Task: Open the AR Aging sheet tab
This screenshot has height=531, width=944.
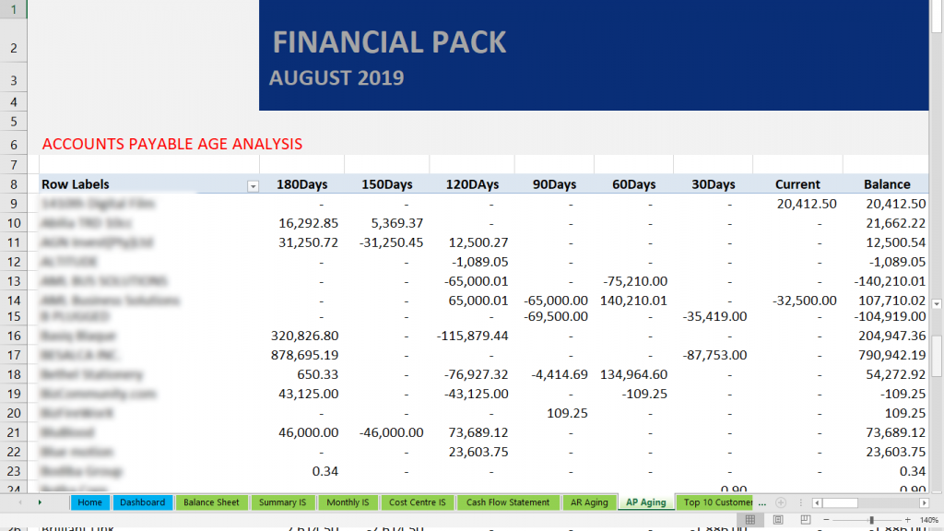Action: click(589, 502)
